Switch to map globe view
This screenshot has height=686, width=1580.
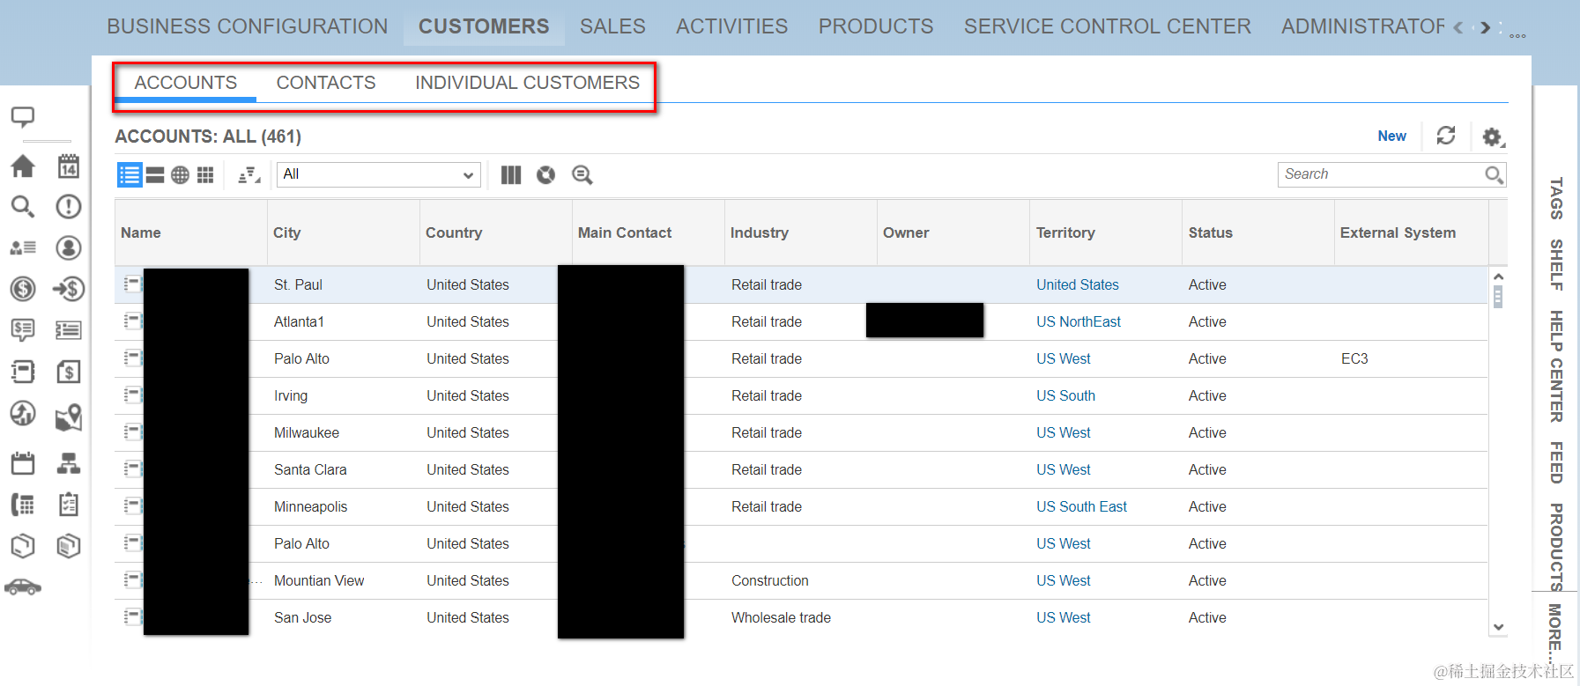coord(180,175)
